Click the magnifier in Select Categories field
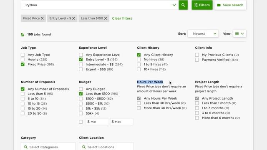Image resolution: width=267 pixels, height=150 pixels. [26, 147]
